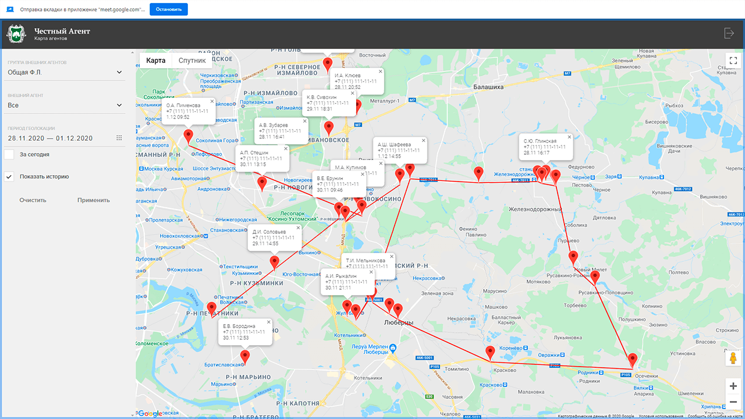
Task: Click the Честный Агент logo emblem
Action: point(16,33)
